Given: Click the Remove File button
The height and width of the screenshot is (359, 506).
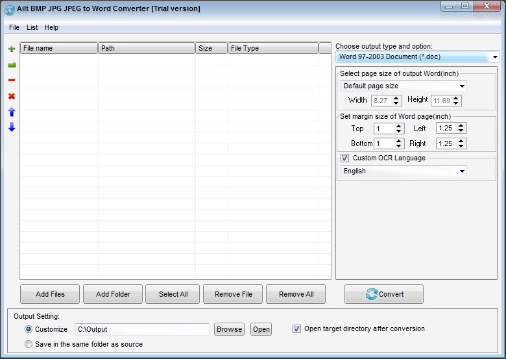Looking at the screenshot, I should [x=233, y=294].
